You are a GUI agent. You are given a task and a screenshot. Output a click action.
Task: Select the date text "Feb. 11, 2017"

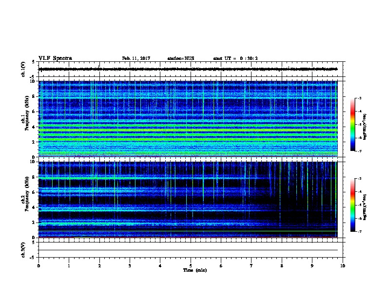136,58
